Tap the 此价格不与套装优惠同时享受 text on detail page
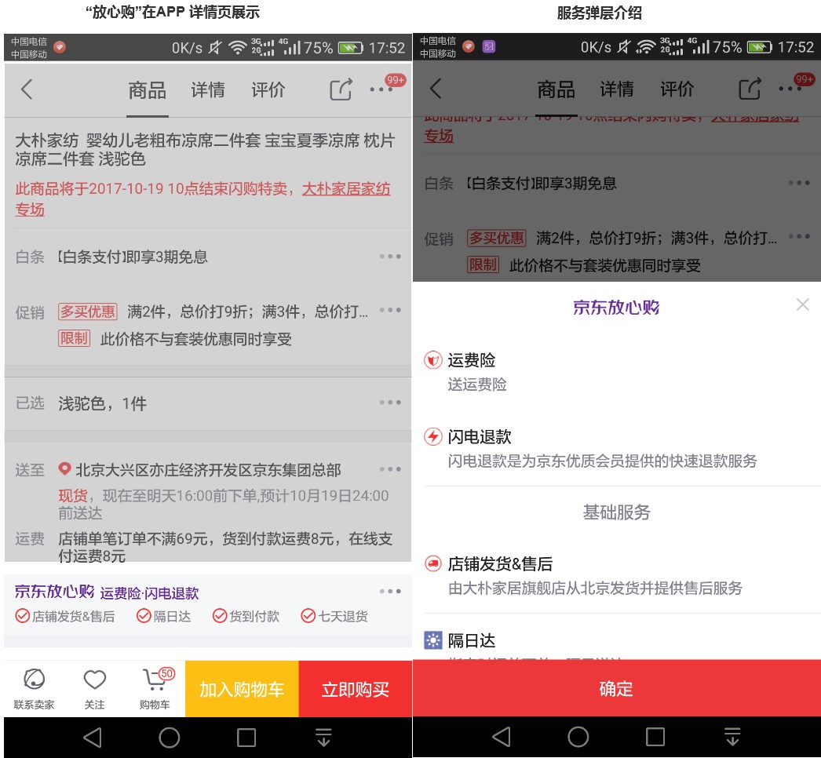The image size is (821, 758). point(195,339)
